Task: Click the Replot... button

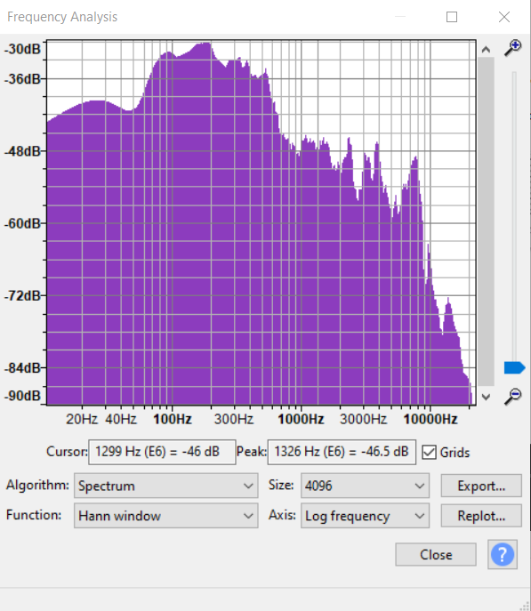Action: (481, 516)
